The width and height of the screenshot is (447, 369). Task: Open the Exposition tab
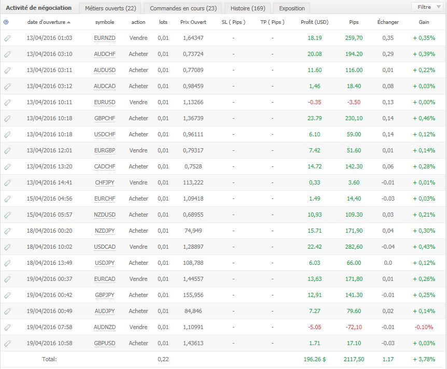click(291, 8)
